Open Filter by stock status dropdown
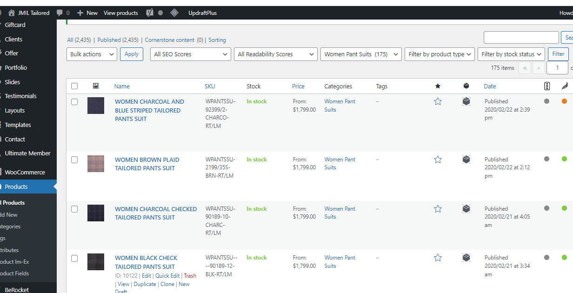 click(x=511, y=54)
